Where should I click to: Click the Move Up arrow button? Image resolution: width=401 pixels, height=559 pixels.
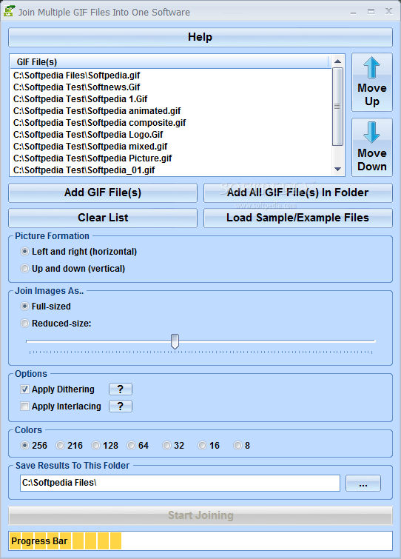(x=372, y=82)
